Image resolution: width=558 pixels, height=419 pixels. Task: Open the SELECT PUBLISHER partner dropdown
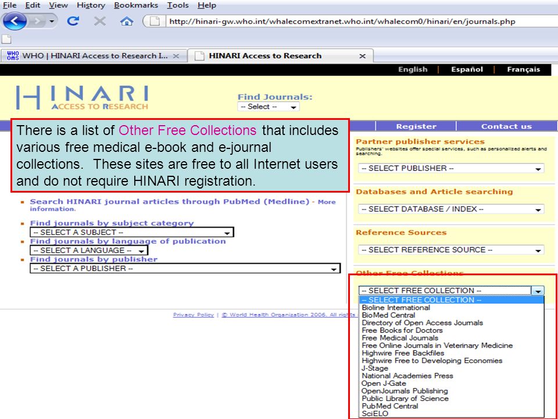pos(451,168)
